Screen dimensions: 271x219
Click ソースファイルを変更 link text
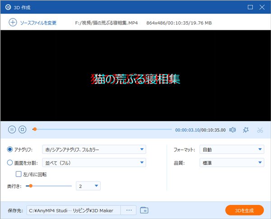coord(38,23)
